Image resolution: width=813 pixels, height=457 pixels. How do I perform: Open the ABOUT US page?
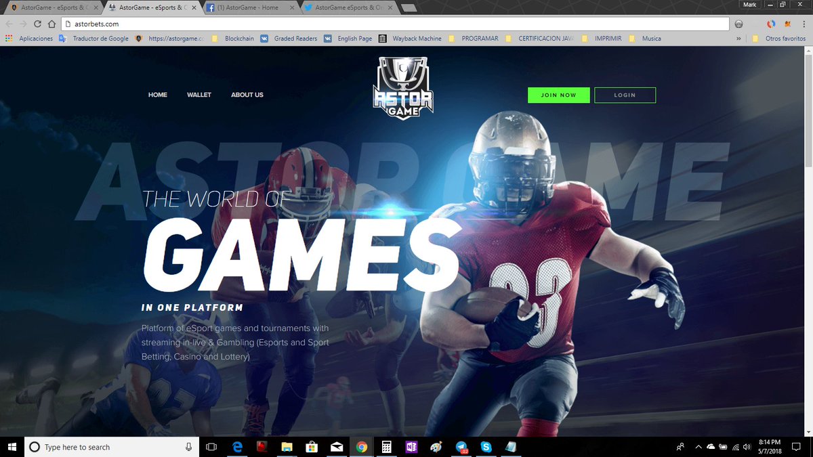click(247, 95)
